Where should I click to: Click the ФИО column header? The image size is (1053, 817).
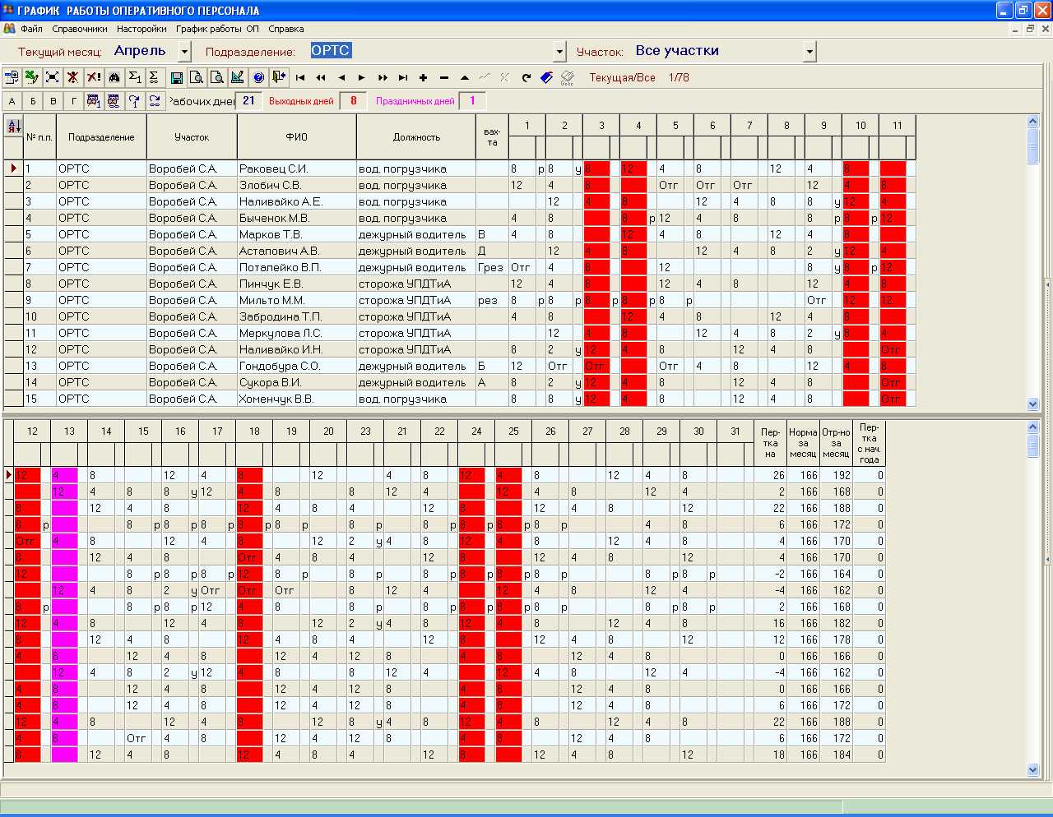[296, 137]
